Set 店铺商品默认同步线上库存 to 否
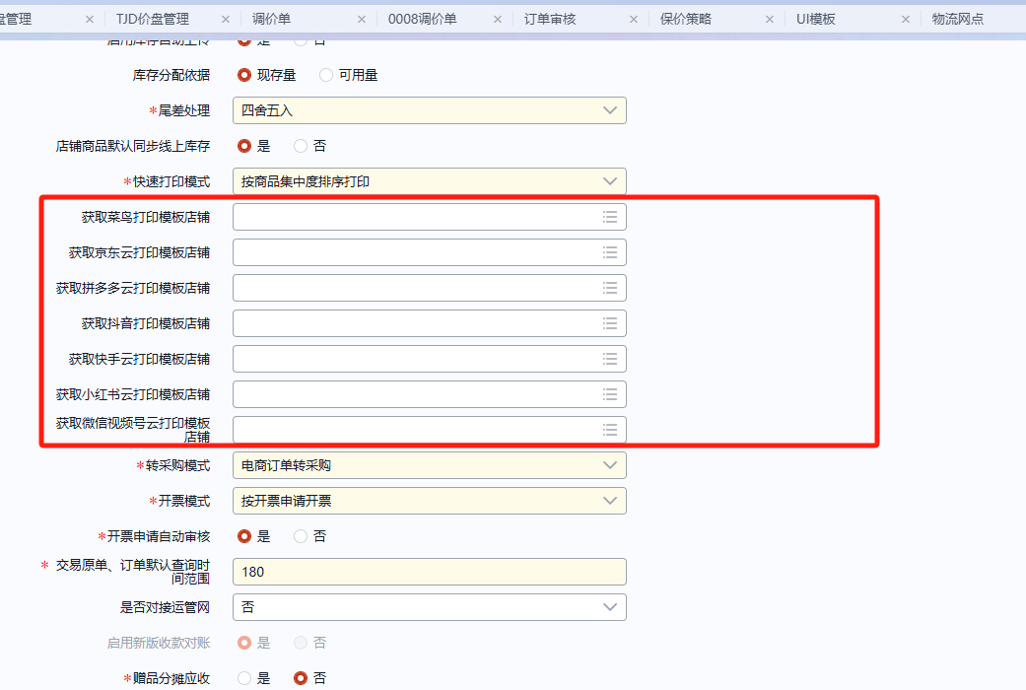Screen dimensions: 1026x690 [x=301, y=146]
